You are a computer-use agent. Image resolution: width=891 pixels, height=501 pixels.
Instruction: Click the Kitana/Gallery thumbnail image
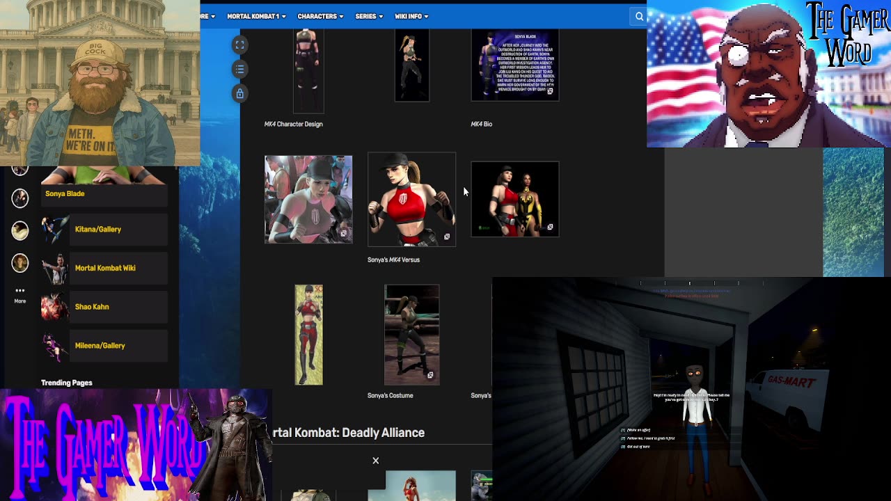click(x=55, y=229)
